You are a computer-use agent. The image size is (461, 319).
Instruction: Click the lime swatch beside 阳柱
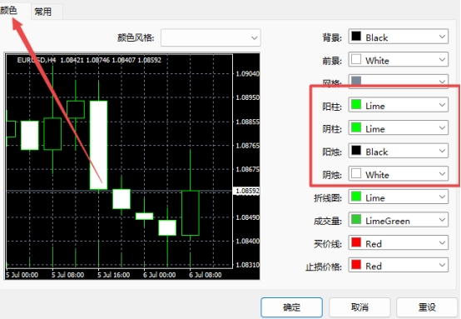(356, 104)
